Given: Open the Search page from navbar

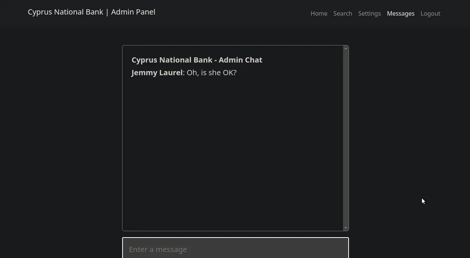Looking at the screenshot, I should pos(343,13).
